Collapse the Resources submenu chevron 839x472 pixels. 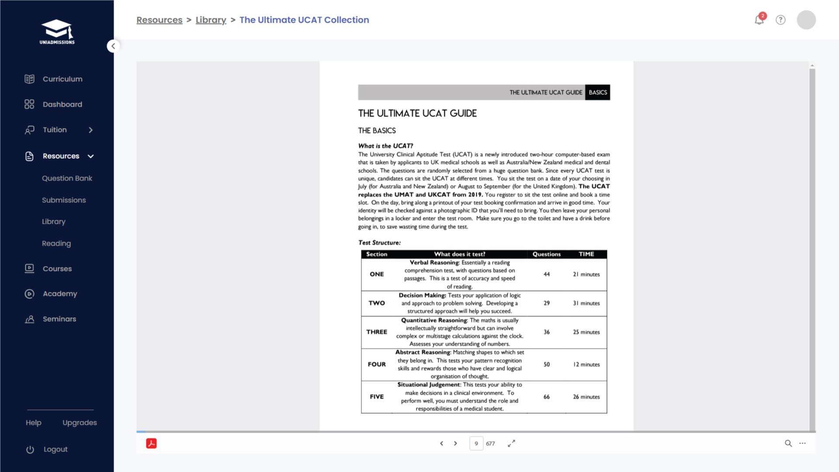tap(91, 156)
